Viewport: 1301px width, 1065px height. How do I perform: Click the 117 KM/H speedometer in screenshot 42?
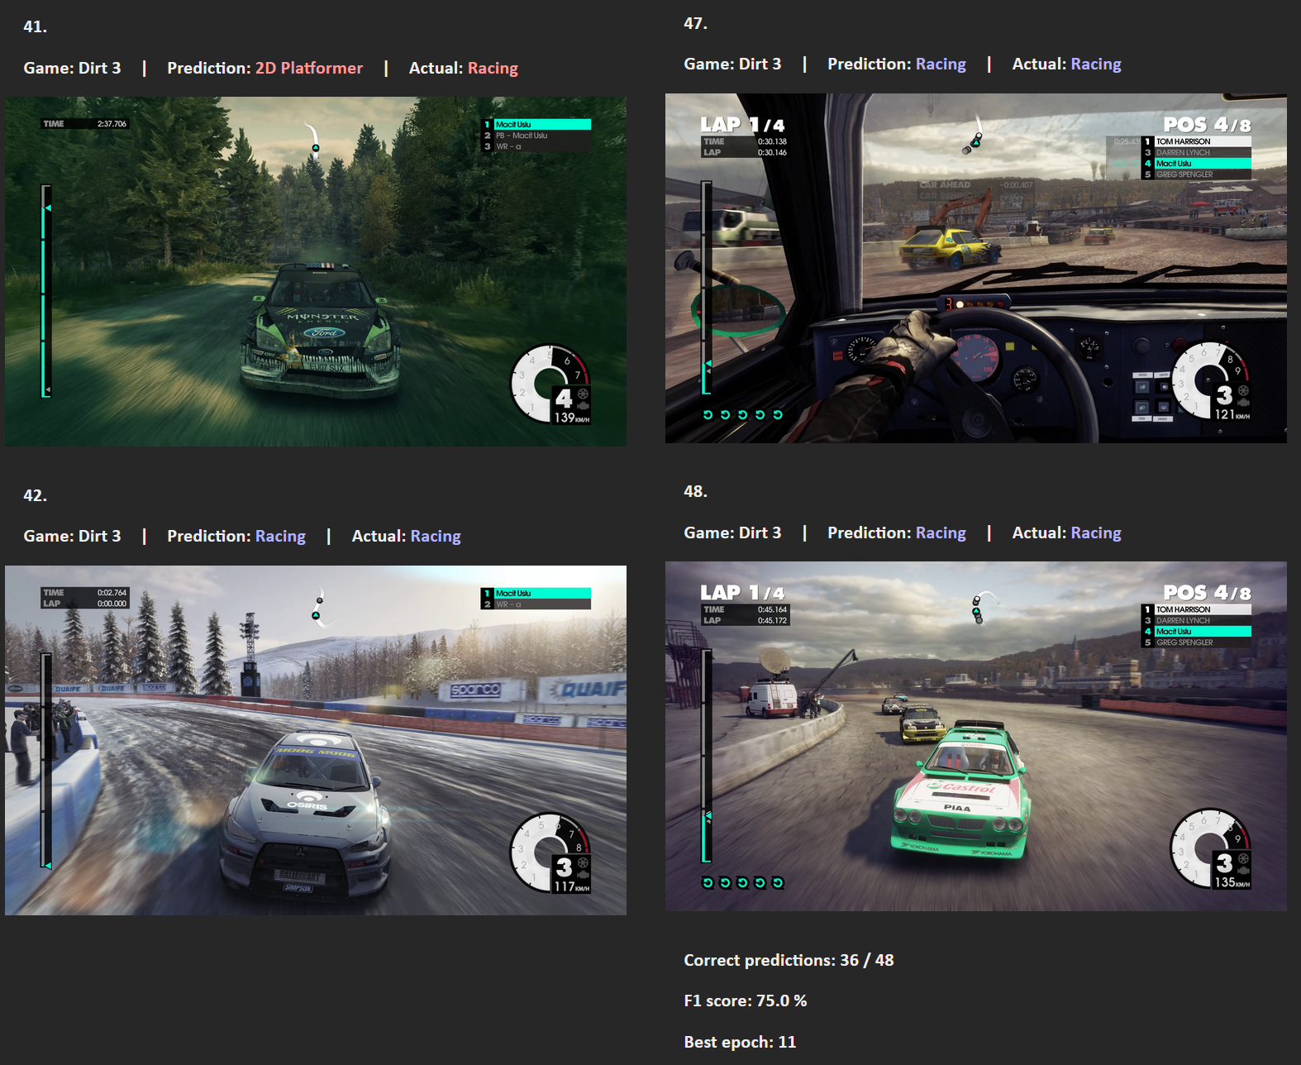551,853
